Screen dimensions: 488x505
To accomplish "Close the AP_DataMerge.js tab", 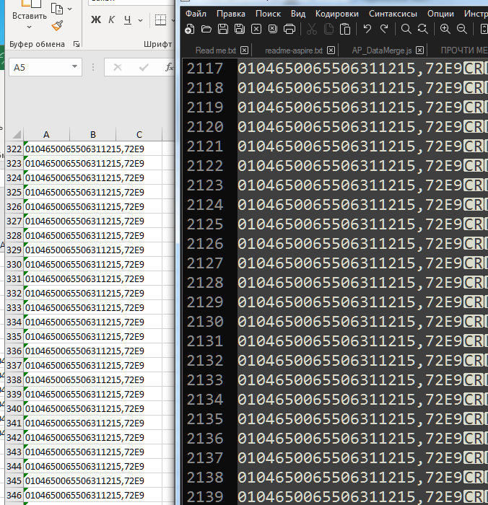I will (419, 50).
